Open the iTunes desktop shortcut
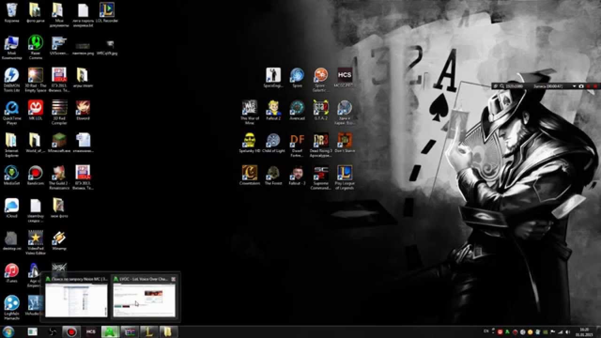 [x=12, y=273]
